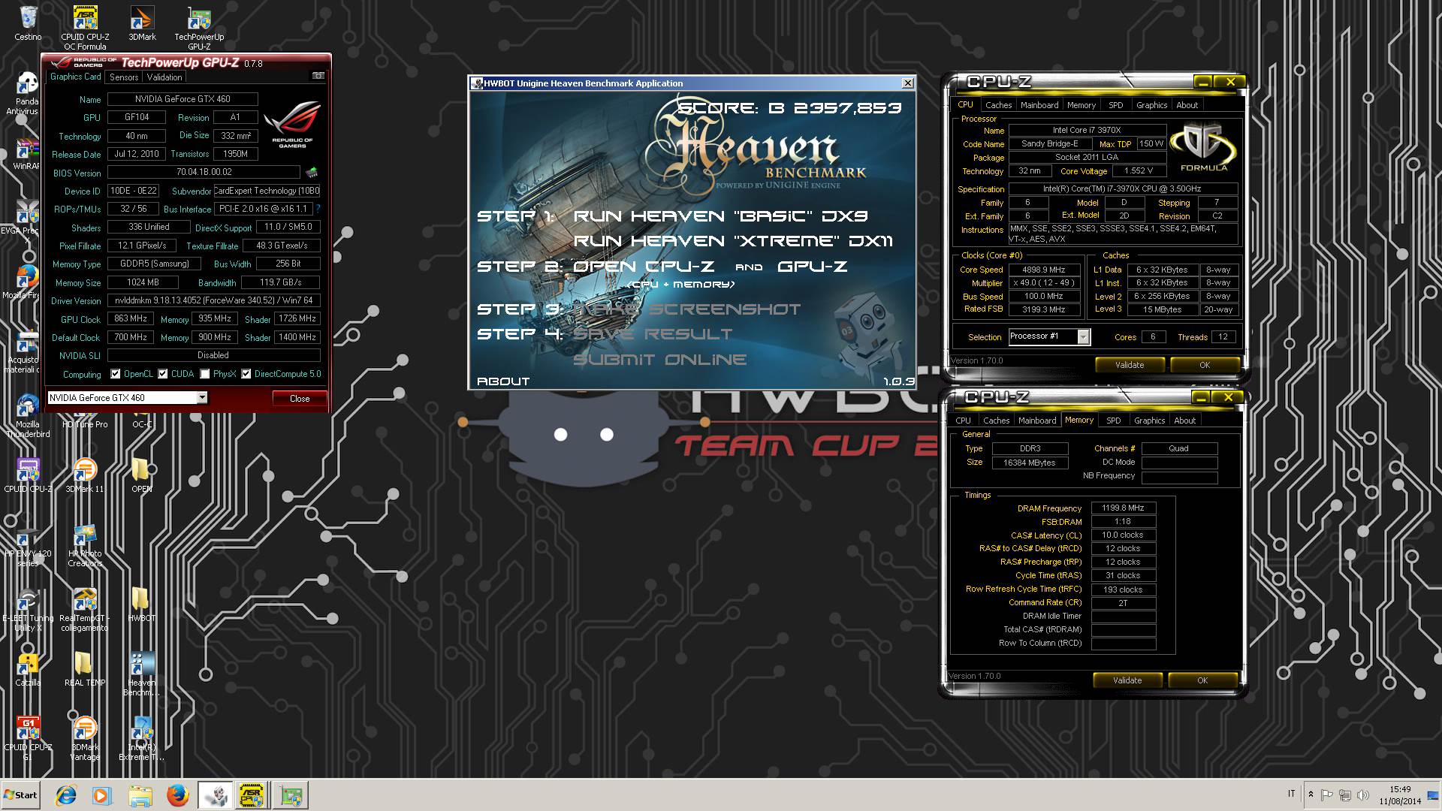Click the GPU-Z BIOS Version field
Viewport: 1442px width, 811px height.
click(204, 173)
